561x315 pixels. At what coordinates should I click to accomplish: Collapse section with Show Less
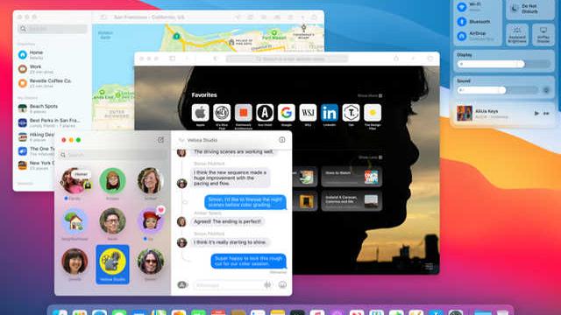click(370, 157)
